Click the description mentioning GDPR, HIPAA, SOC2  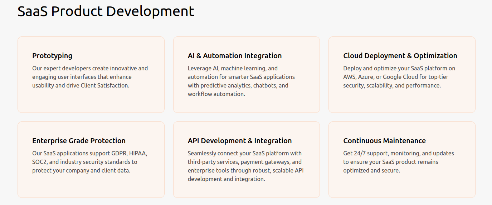[90, 162]
